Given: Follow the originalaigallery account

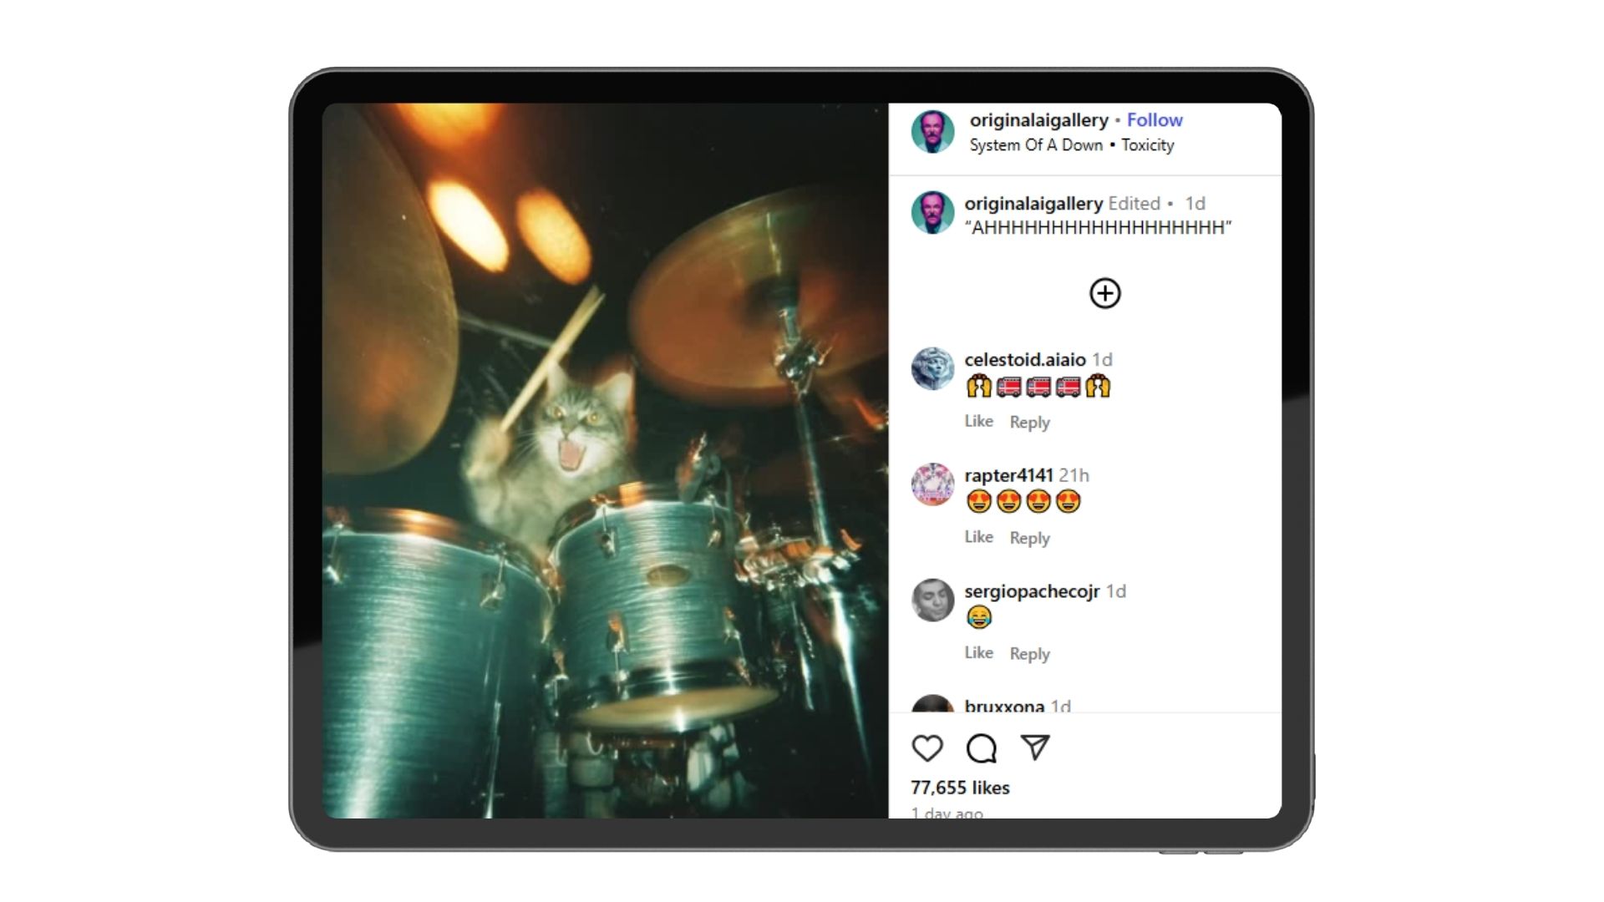Looking at the screenshot, I should click(1155, 120).
